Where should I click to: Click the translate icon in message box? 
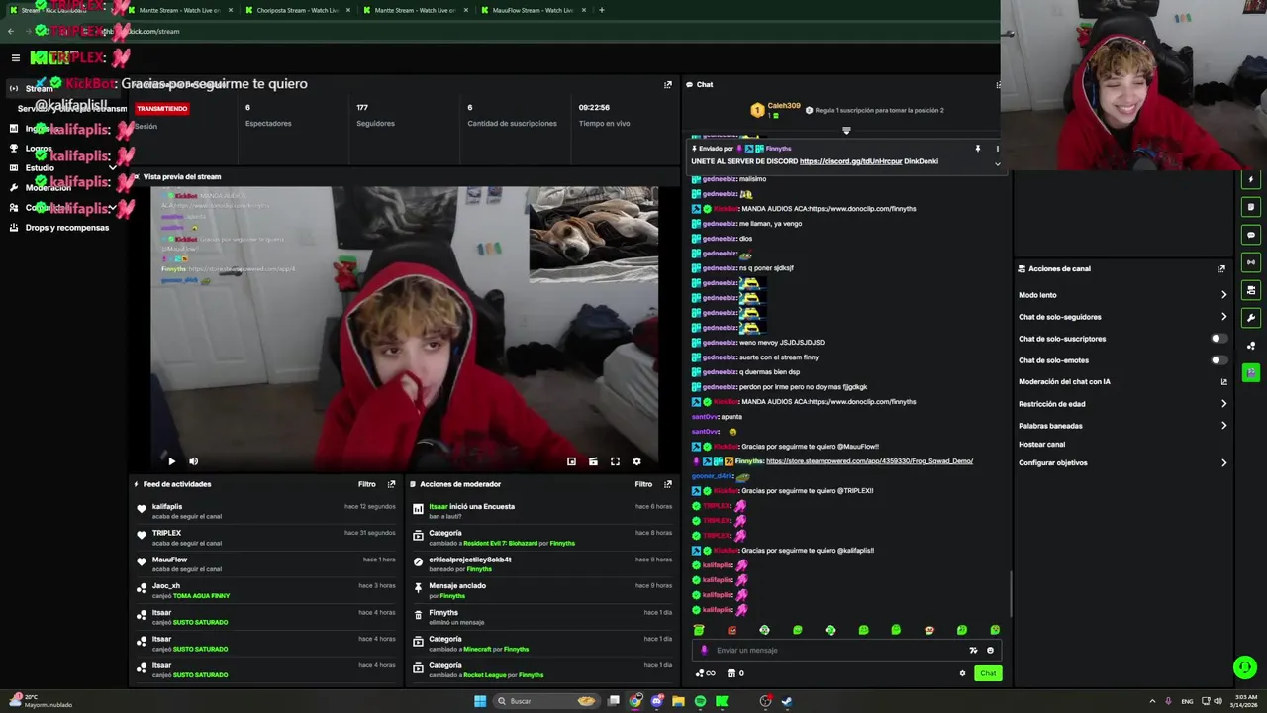click(x=973, y=651)
